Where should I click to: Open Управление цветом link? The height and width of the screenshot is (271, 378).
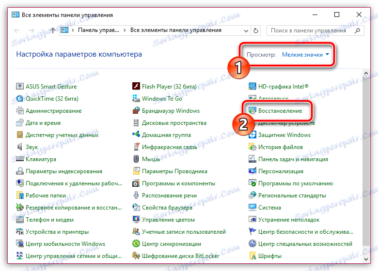coord(168,220)
